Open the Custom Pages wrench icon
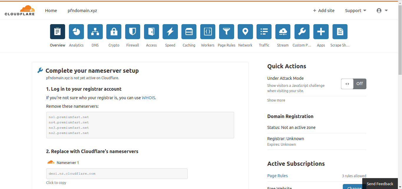This screenshot has height=189, width=402. 302,31
